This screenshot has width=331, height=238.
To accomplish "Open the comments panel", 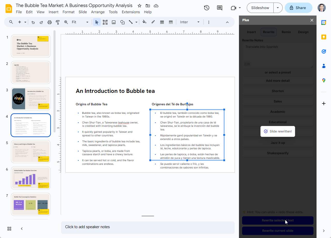I will pos(219,8).
